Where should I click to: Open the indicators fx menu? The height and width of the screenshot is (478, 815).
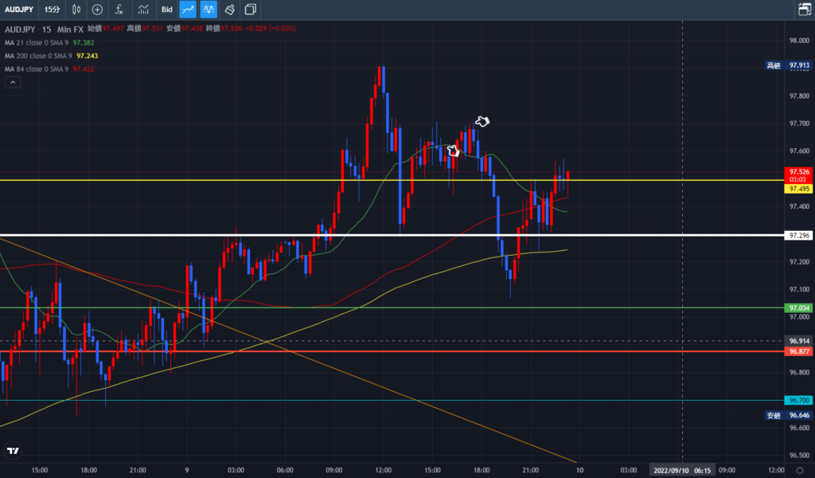click(119, 10)
